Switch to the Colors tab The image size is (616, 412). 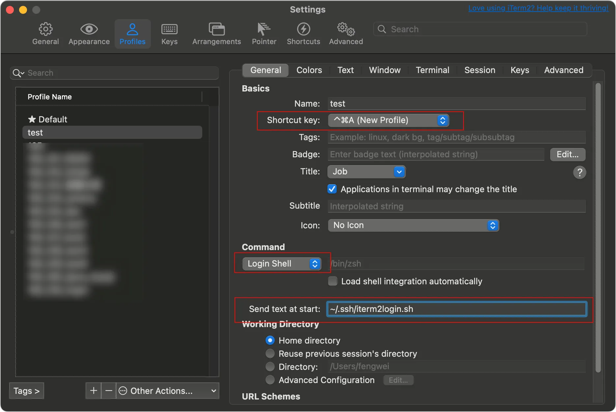click(309, 70)
